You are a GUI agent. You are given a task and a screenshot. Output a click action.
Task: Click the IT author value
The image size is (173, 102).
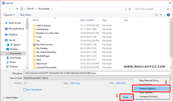pos(25,83)
